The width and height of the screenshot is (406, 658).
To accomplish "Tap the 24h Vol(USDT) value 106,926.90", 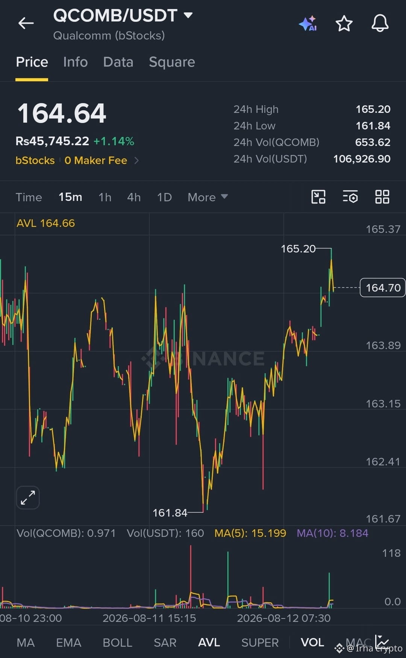I will pos(362,159).
